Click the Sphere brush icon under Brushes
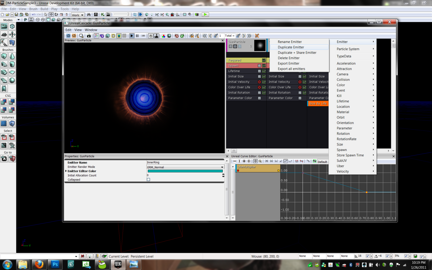Screen dimensions: 432x270 click(12, 80)
